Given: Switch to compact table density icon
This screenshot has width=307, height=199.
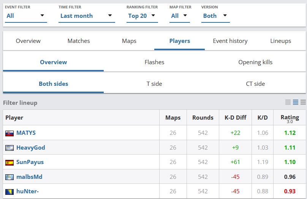Looking at the screenshot, I should pos(288,102).
